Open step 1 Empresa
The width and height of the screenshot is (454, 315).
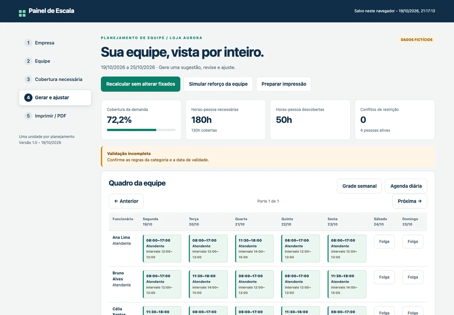[x=55, y=43]
